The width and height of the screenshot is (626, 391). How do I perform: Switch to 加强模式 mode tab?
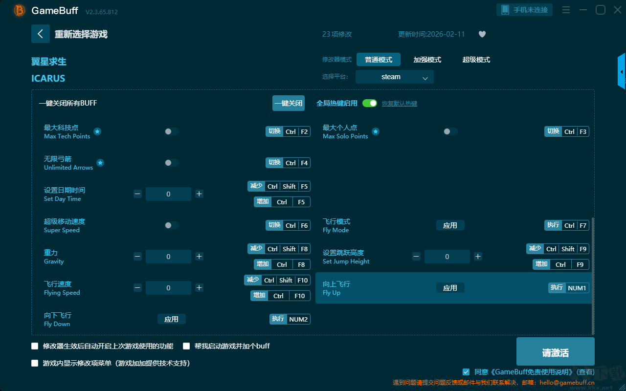point(427,60)
